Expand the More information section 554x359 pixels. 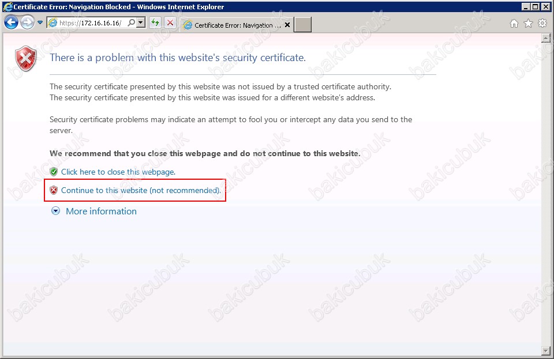click(x=55, y=211)
